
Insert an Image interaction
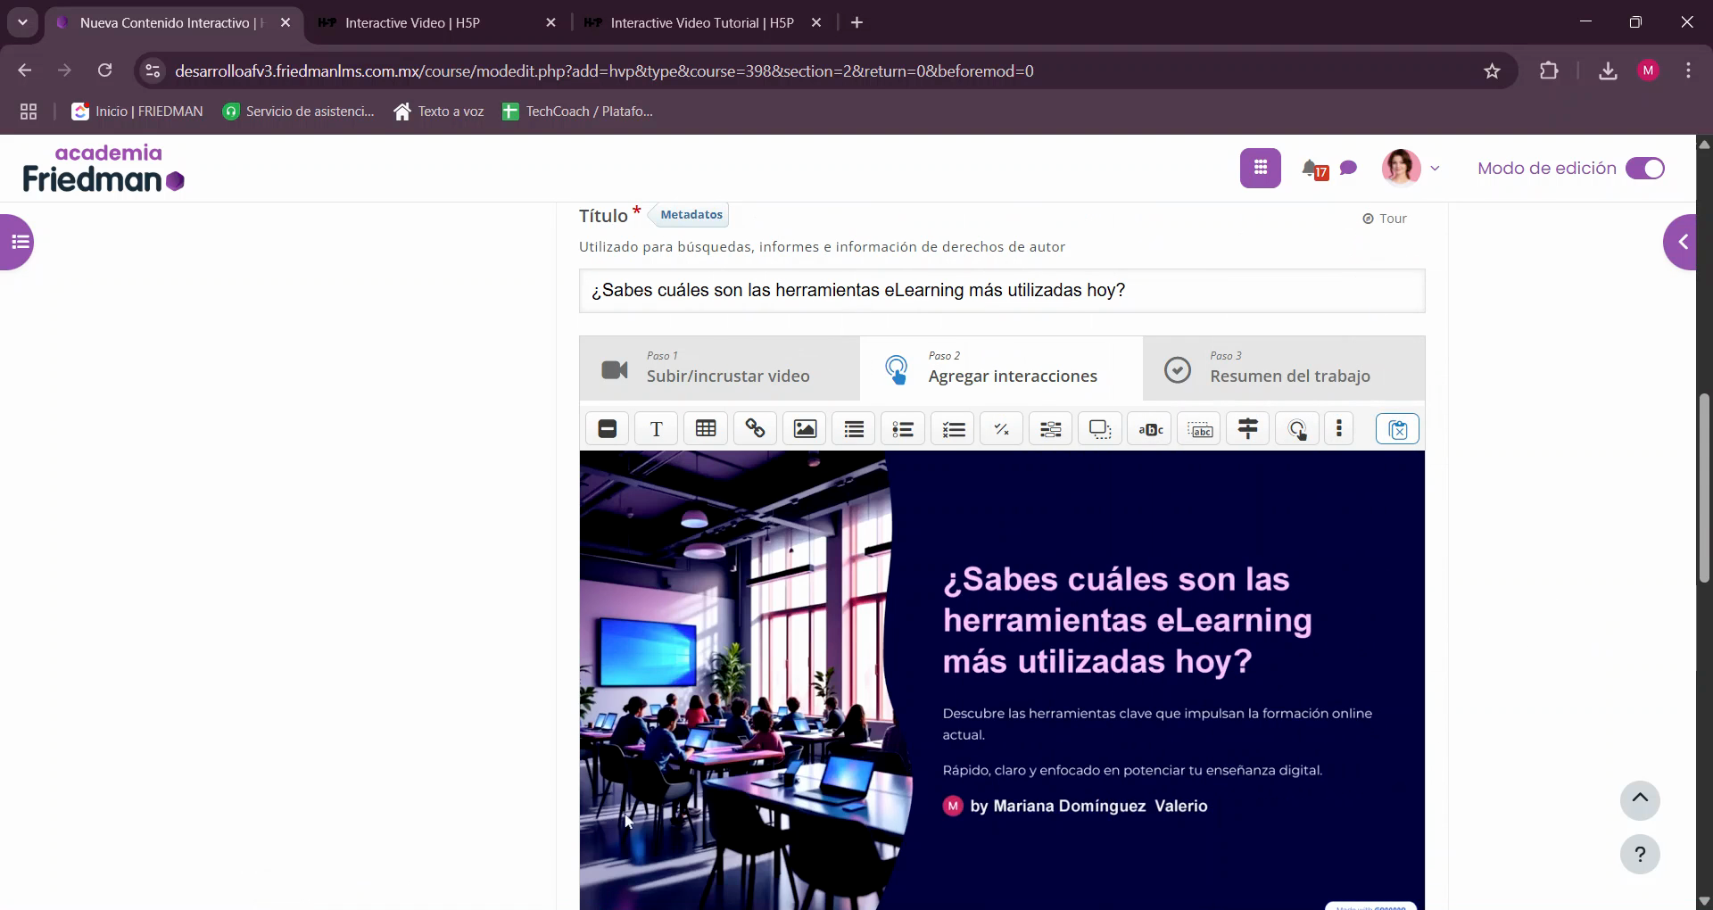tap(805, 429)
